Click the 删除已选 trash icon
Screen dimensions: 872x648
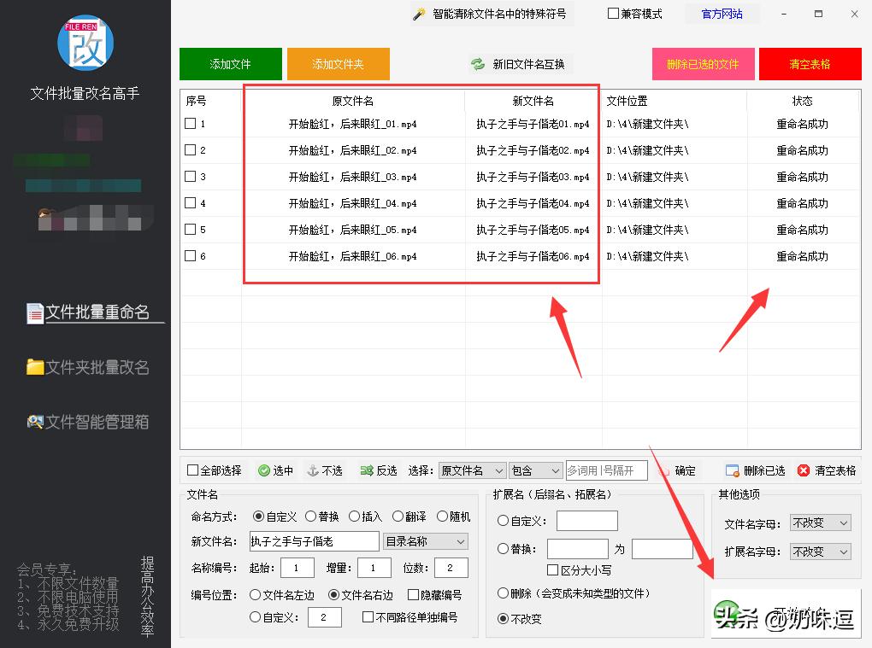coord(732,469)
